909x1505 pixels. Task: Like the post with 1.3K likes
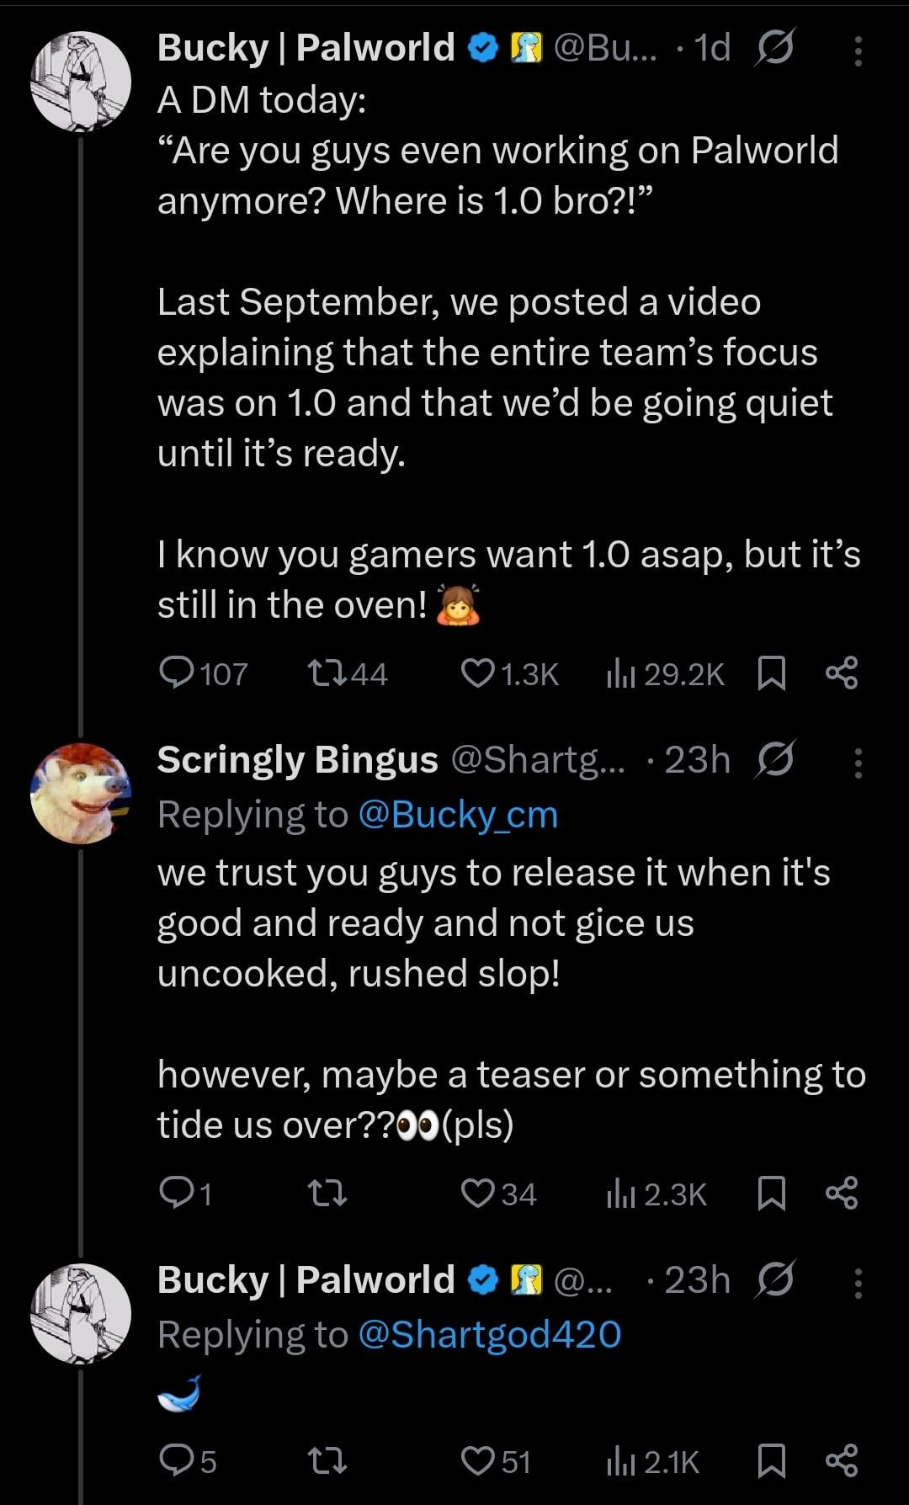(478, 673)
